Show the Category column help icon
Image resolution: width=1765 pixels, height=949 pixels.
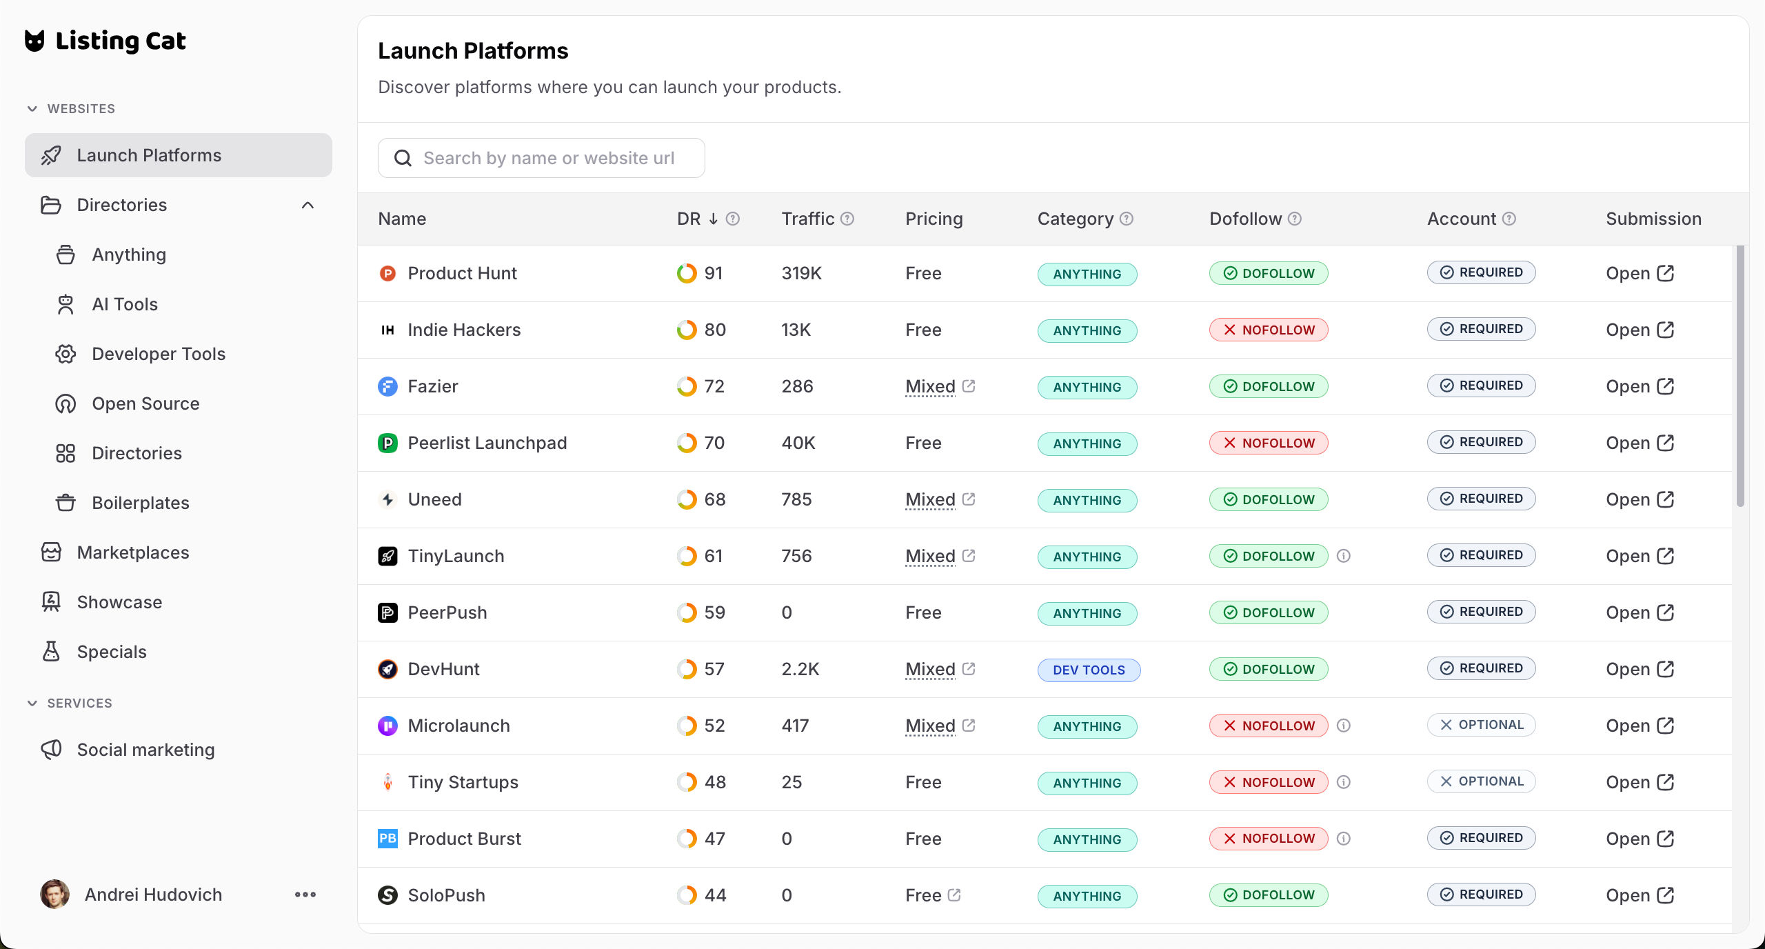click(1127, 219)
